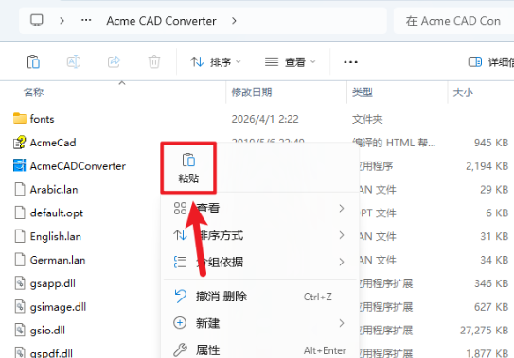Select the gsio.dll file icon
514x358 pixels.
[x=20, y=331]
